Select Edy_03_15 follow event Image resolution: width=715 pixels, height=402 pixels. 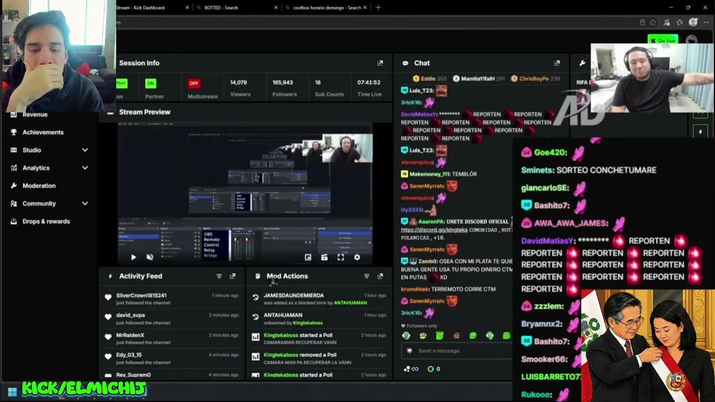tap(173, 358)
